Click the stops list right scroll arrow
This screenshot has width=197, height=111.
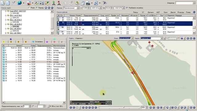(x=64, y=102)
